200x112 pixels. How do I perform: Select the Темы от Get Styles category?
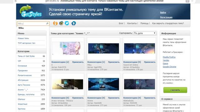pyautogui.click(x=26, y=56)
